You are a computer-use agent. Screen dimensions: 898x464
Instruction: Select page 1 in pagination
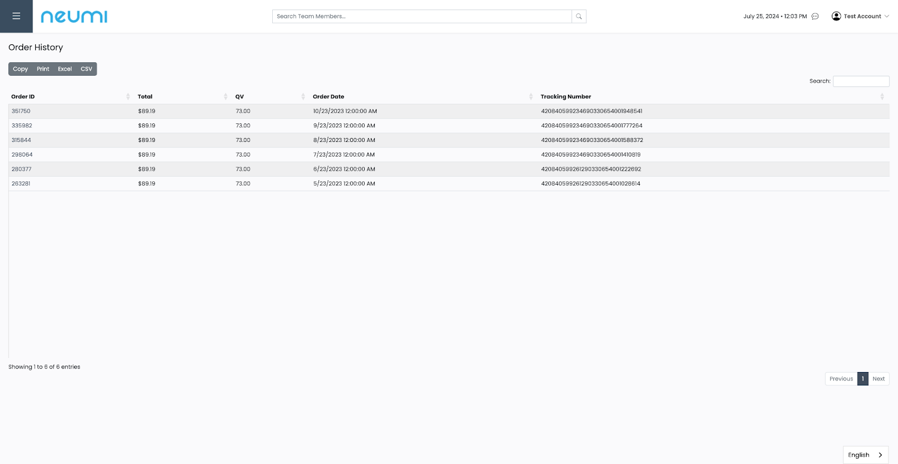click(x=863, y=379)
